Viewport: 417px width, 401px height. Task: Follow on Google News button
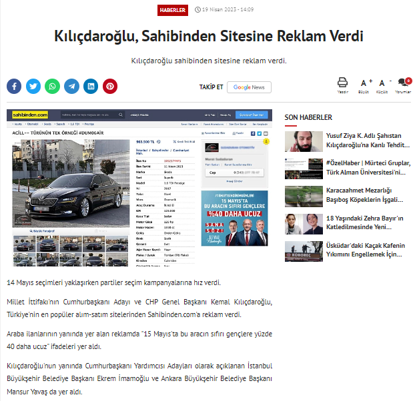click(x=249, y=87)
